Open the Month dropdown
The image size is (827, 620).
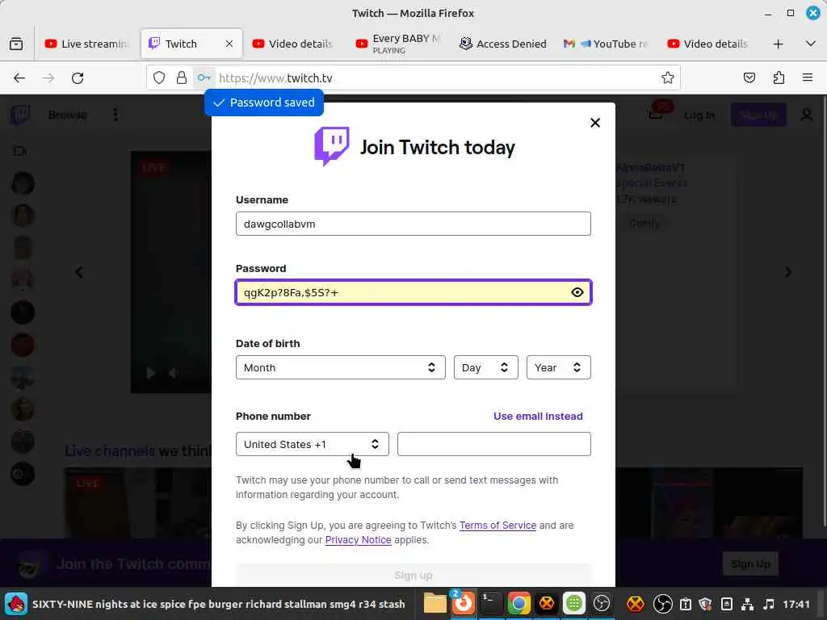(x=340, y=367)
